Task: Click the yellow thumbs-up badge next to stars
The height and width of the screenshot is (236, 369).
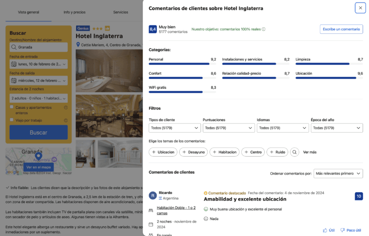Action: click(x=107, y=29)
